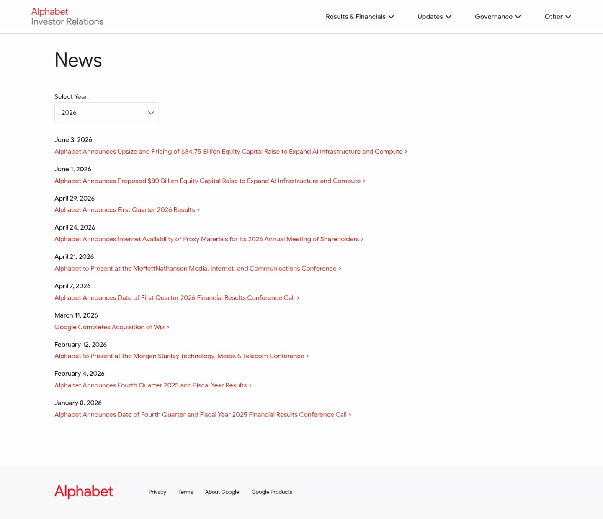This screenshot has width=603, height=519.
Task: Click the Select Year label
Action: (72, 97)
